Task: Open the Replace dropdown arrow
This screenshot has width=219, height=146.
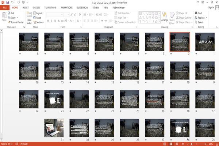Action: 207,18
